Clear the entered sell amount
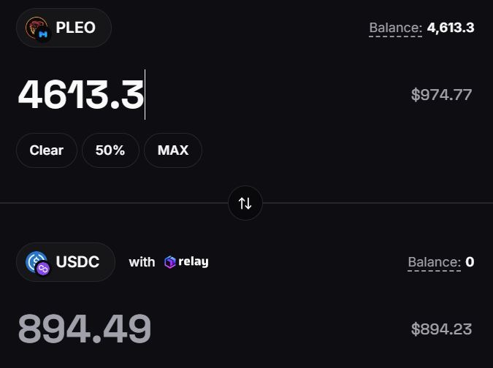The width and height of the screenshot is (493, 368). (x=47, y=150)
